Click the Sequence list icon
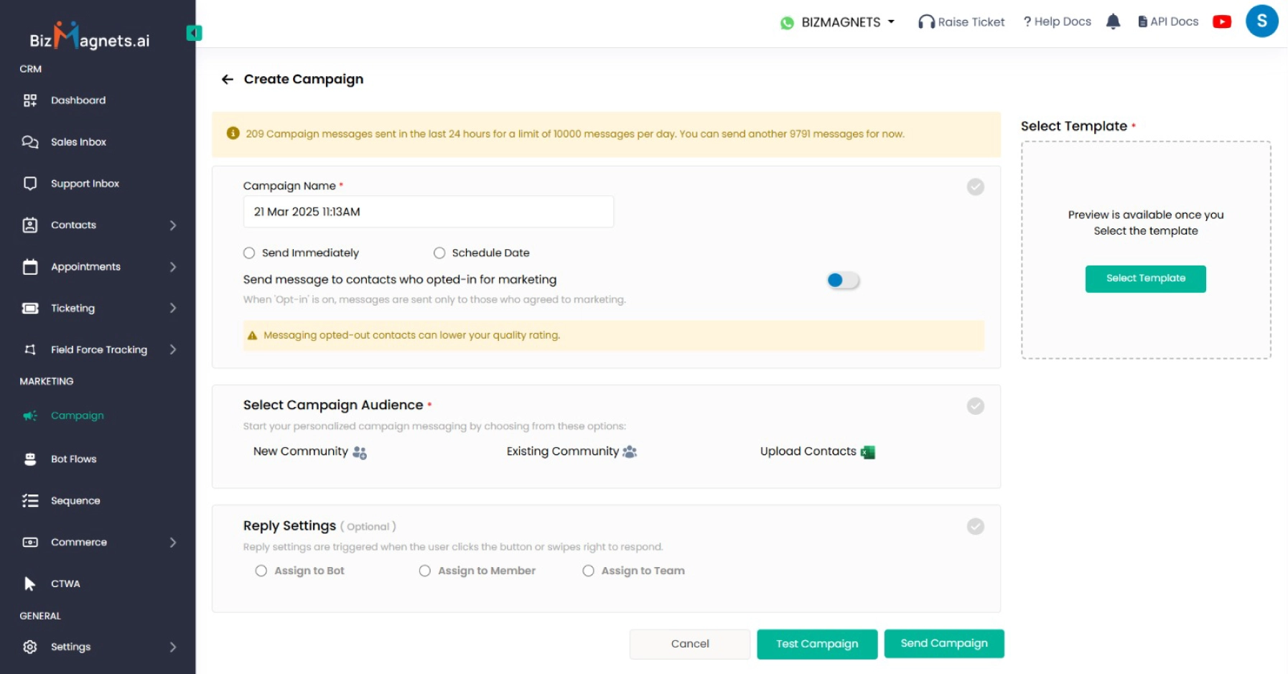The width and height of the screenshot is (1288, 674). [29, 501]
